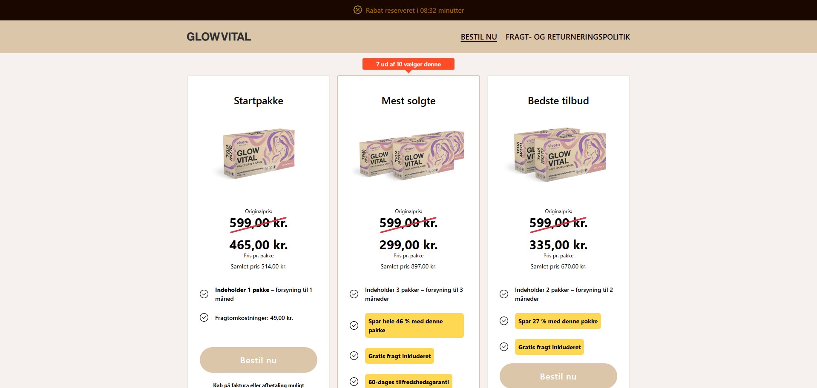Click checkmark icon beside 'Spar 27 % med denne pakke'

[x=504, y=321]
